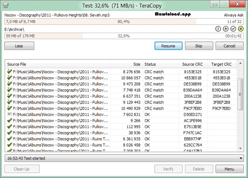Sort by the Source CRC column header
Image resolution: width=248 pixels, height=178 pixels.
click(x=193, y=64)
